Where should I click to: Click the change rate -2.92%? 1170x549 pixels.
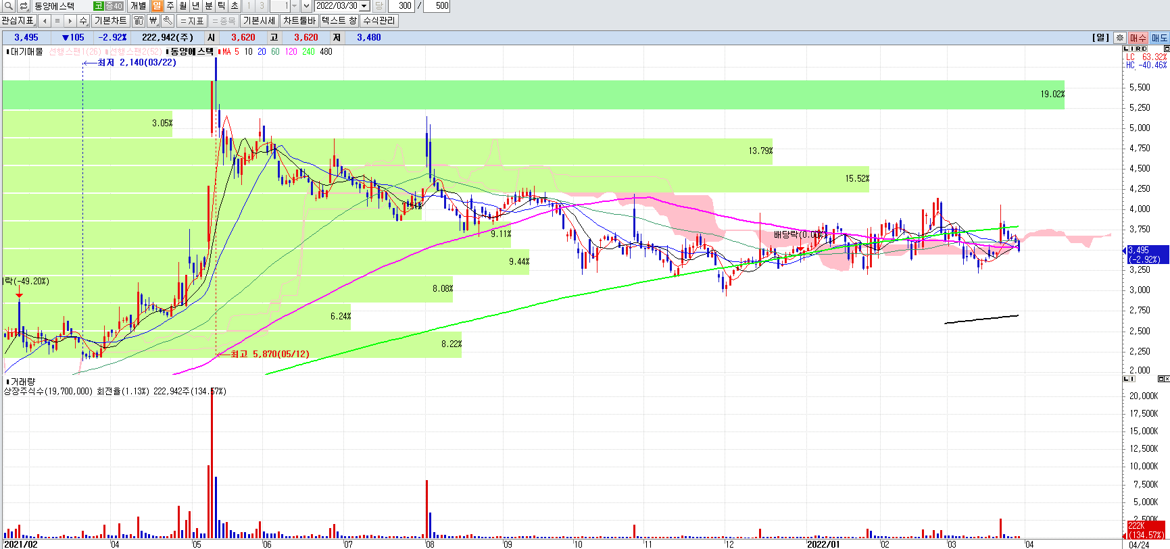coord(112,38)
